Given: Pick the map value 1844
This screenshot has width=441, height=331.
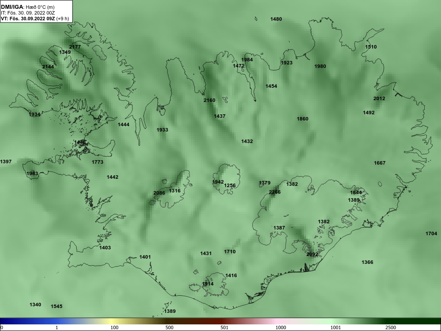Looking at the screenshot, I should pos(356,192).
